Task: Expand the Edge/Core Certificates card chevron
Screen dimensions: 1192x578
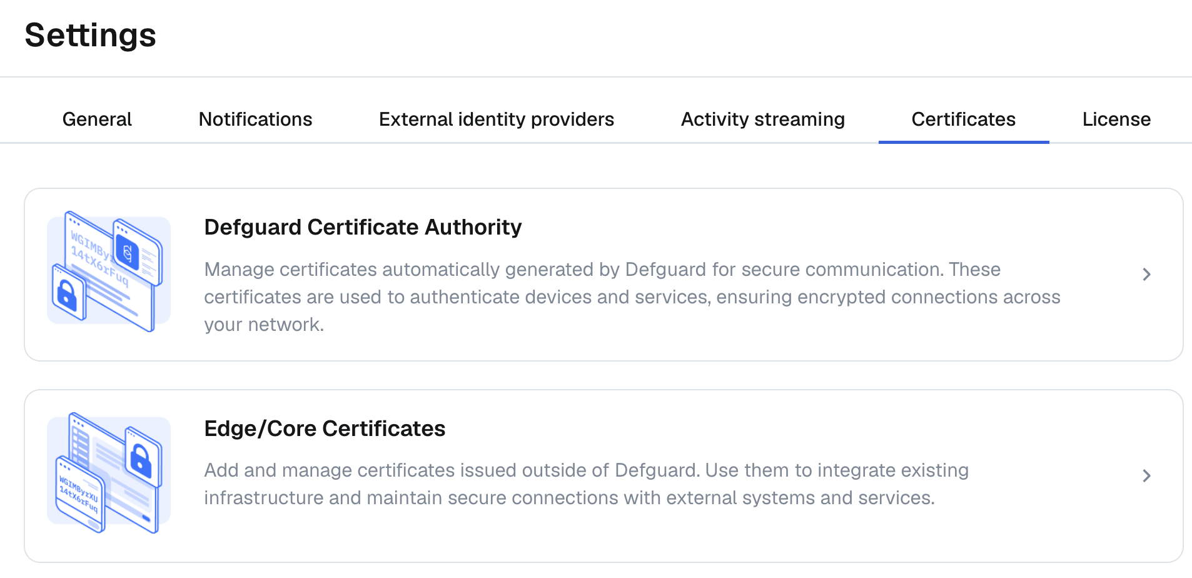Action: click(x=1147, y=475)
